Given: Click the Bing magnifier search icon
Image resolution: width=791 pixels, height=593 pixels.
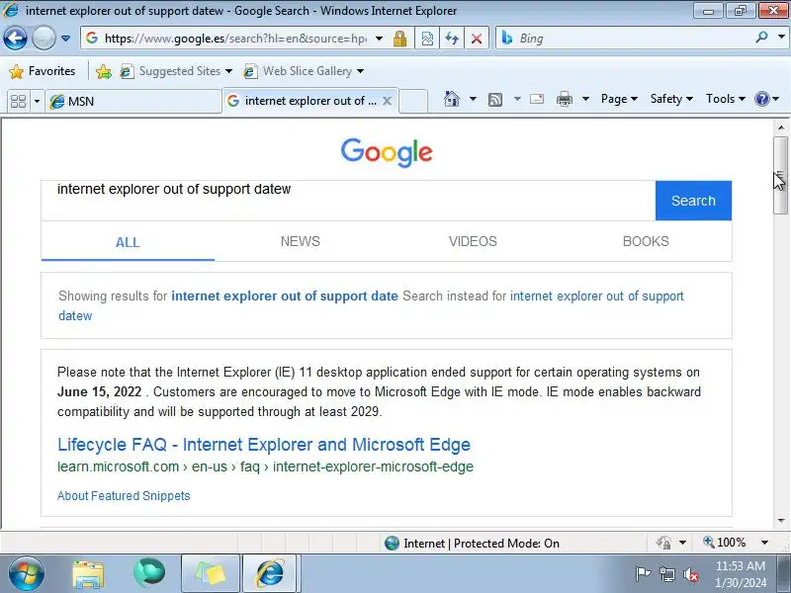Looking at the screenshot, I should coord(761,38).
